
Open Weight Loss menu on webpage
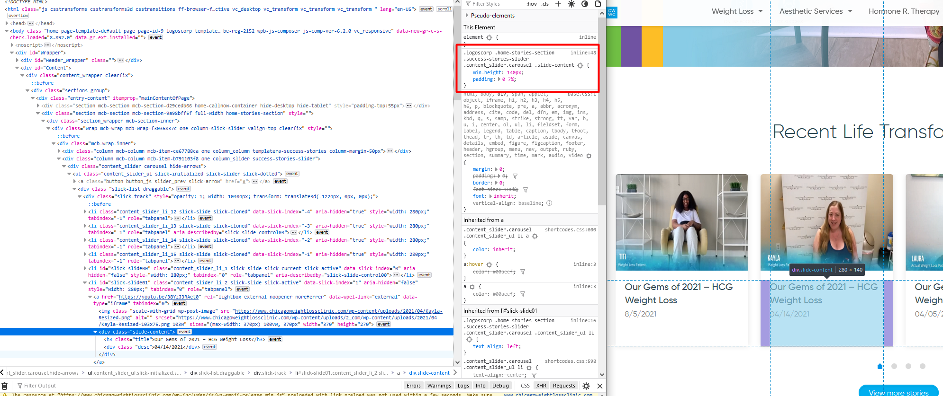(x=737, y=11)
